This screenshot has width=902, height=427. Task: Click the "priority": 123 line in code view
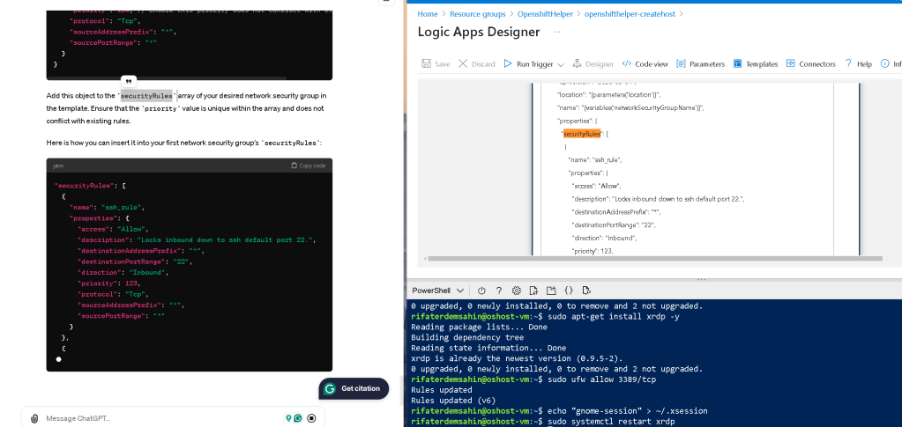coord(592,251)
